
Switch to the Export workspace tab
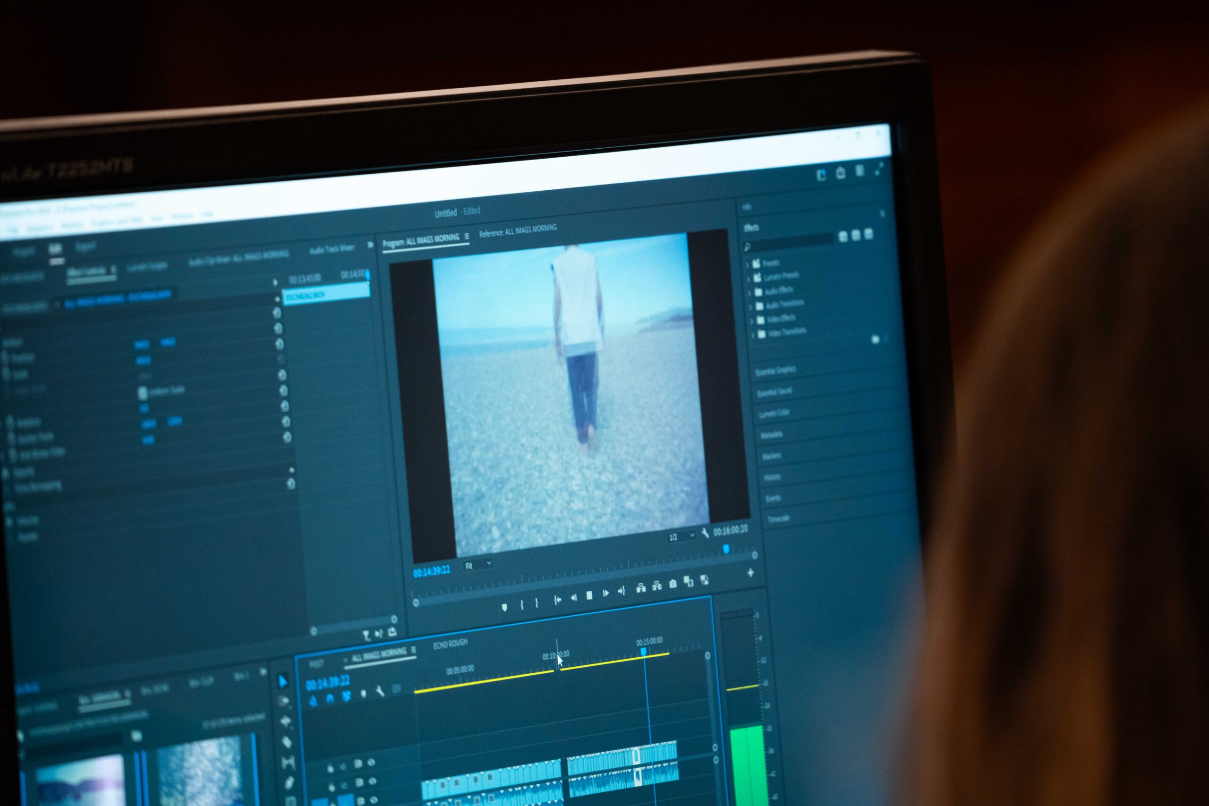(85, 247)
